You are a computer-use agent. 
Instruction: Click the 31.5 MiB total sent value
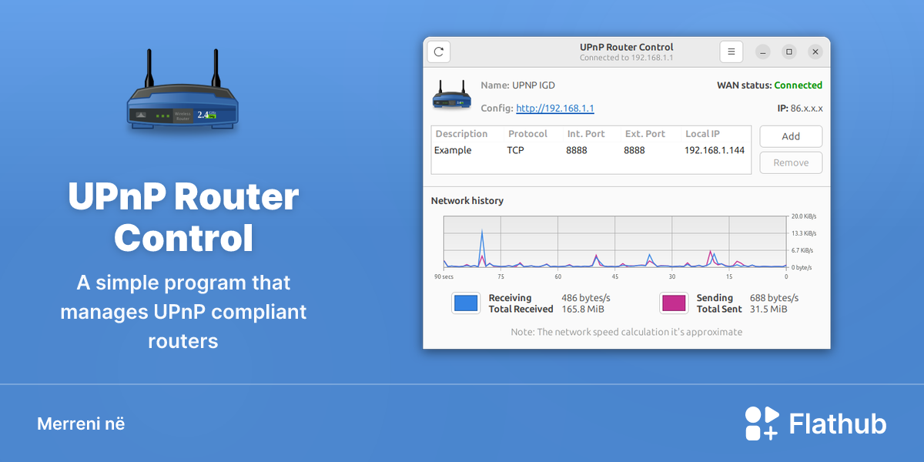coord(768,309)
